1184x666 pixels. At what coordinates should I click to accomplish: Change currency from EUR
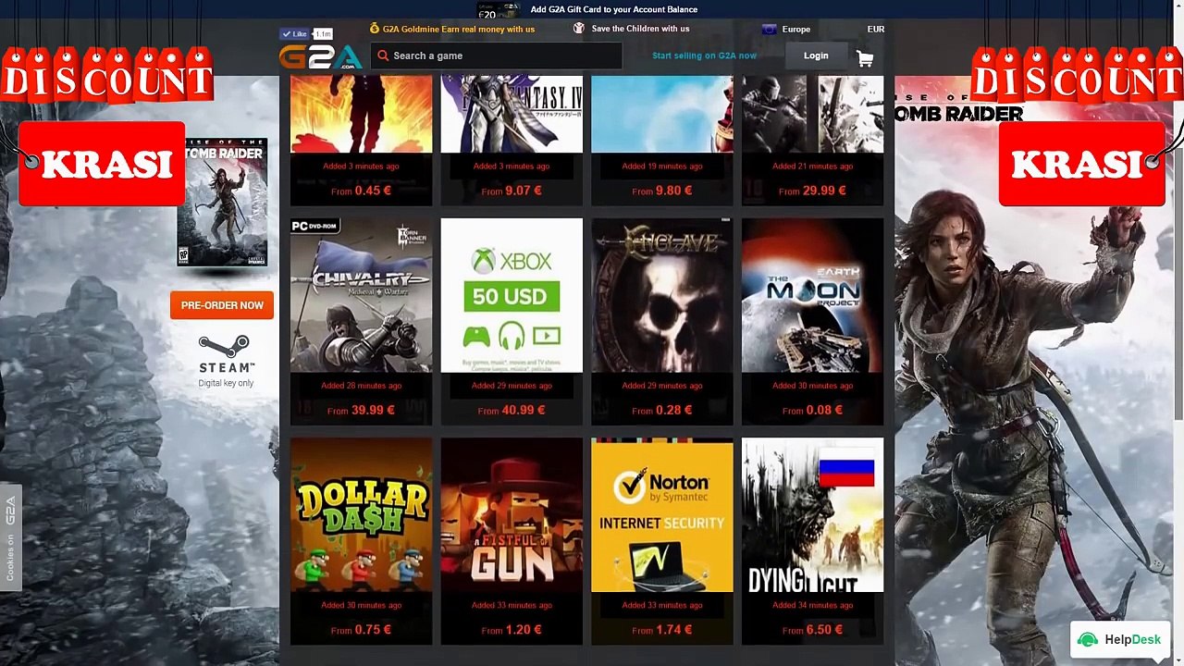pos(875,30)
